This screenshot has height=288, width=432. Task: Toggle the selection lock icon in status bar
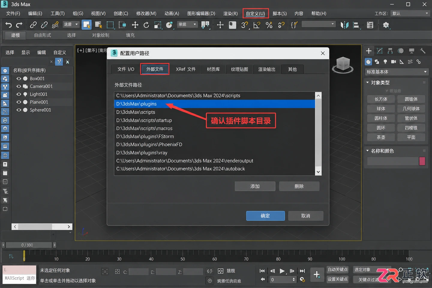point(105,271)
